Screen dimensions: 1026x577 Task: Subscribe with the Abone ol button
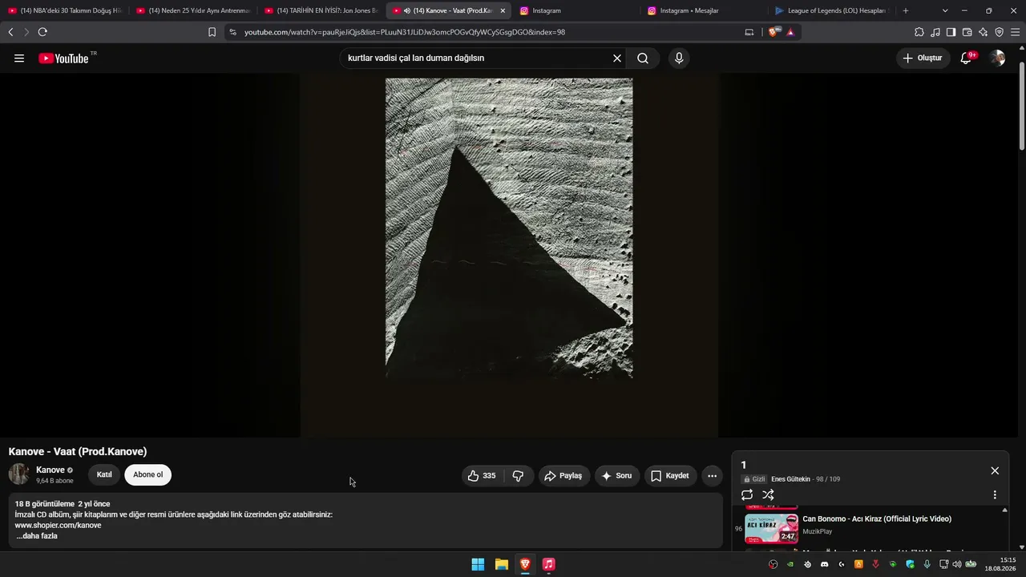tap(147, 474)
